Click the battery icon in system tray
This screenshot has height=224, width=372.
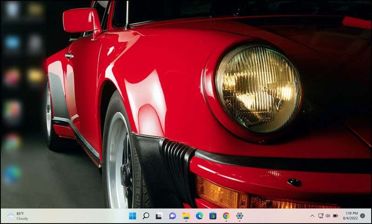(x=335, y=216)
